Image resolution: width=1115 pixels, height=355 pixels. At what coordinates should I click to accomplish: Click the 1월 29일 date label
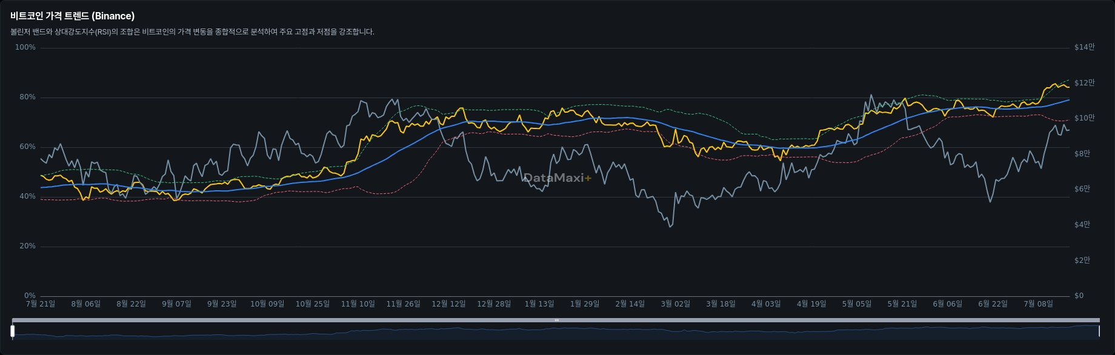[585, 304]
